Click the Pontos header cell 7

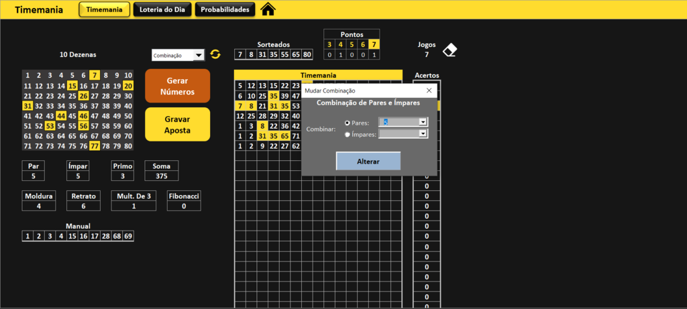pyautogui.click(x=374, y=44)
